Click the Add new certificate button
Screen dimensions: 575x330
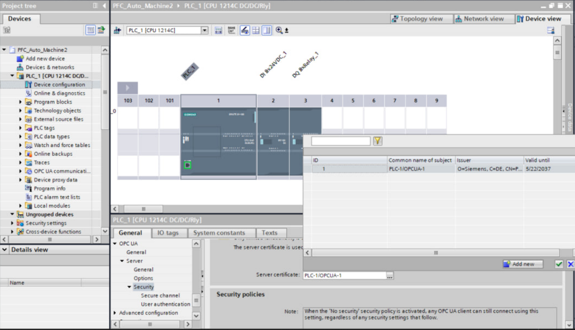click(x=522, y=264)
